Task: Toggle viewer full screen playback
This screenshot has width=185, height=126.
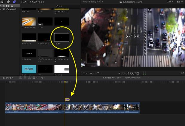Action: point(182,73)
